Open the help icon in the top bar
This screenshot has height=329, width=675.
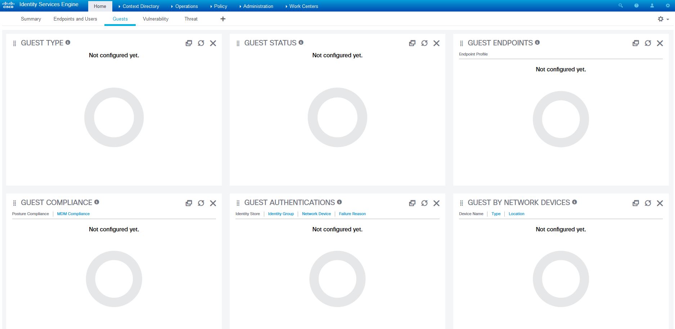point(636,6)
